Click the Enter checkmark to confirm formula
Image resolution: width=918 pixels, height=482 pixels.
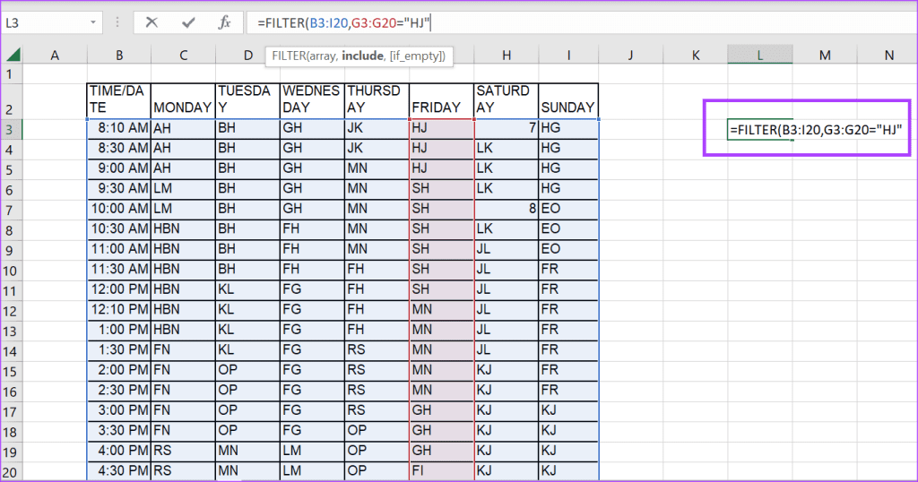point(188,22)
